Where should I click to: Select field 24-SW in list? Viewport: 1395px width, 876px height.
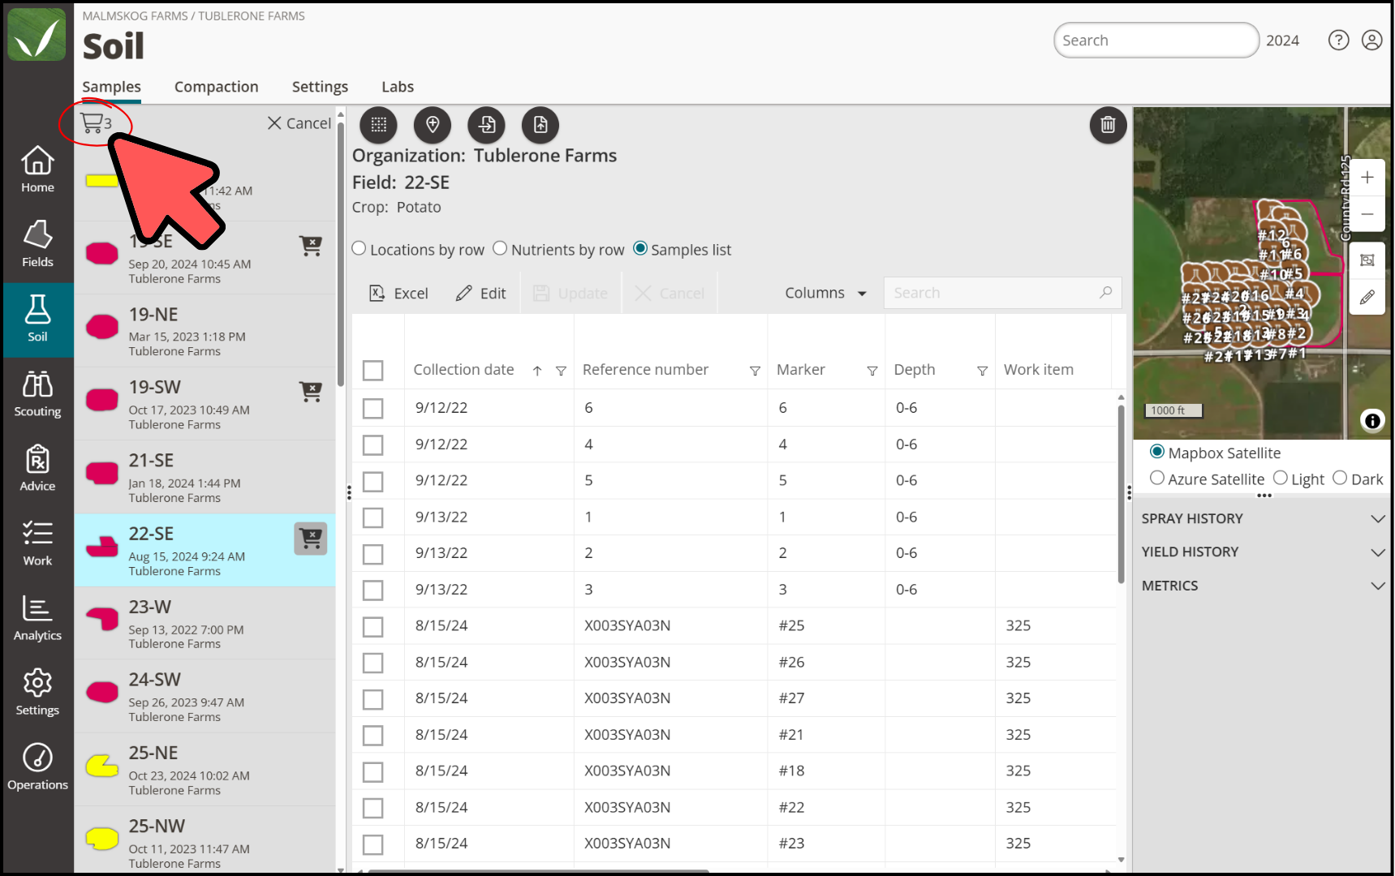205,697
